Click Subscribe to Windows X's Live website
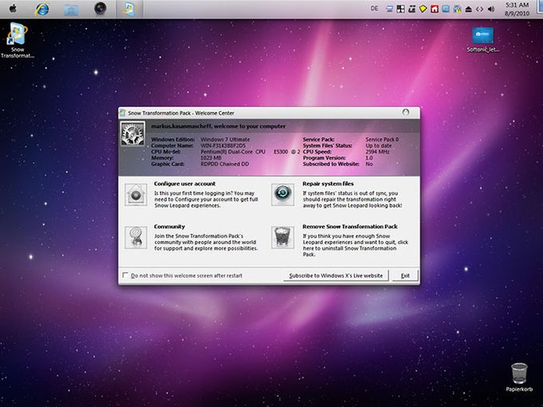This screenshot has width=543, height=407. click(336, 275)
